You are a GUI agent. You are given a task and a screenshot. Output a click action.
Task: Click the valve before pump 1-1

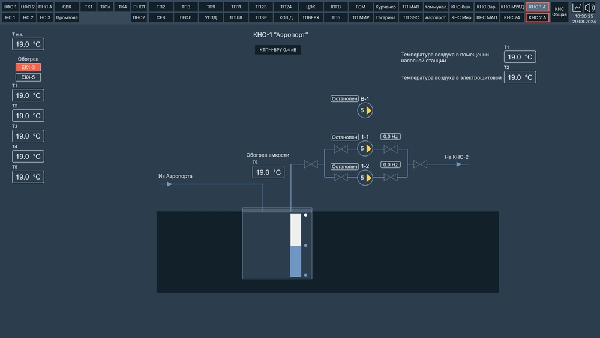pyautogui.click(x=341, y=149)
